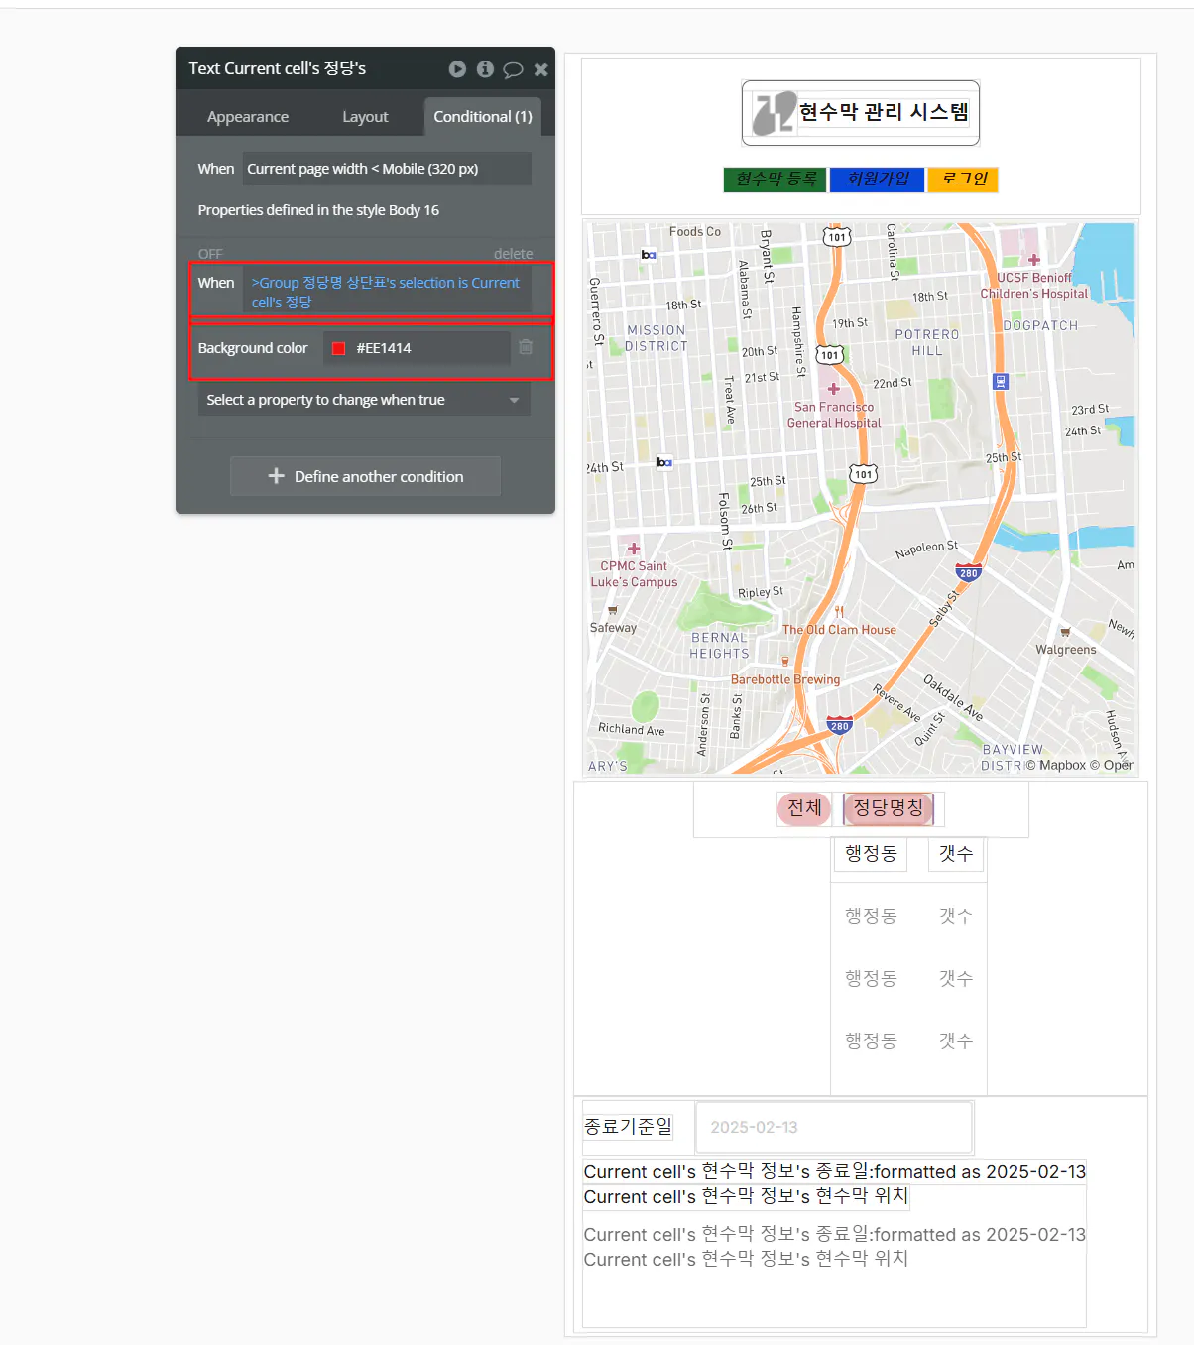Click the MISSION DISTRICT label on the map

[656, 338]
